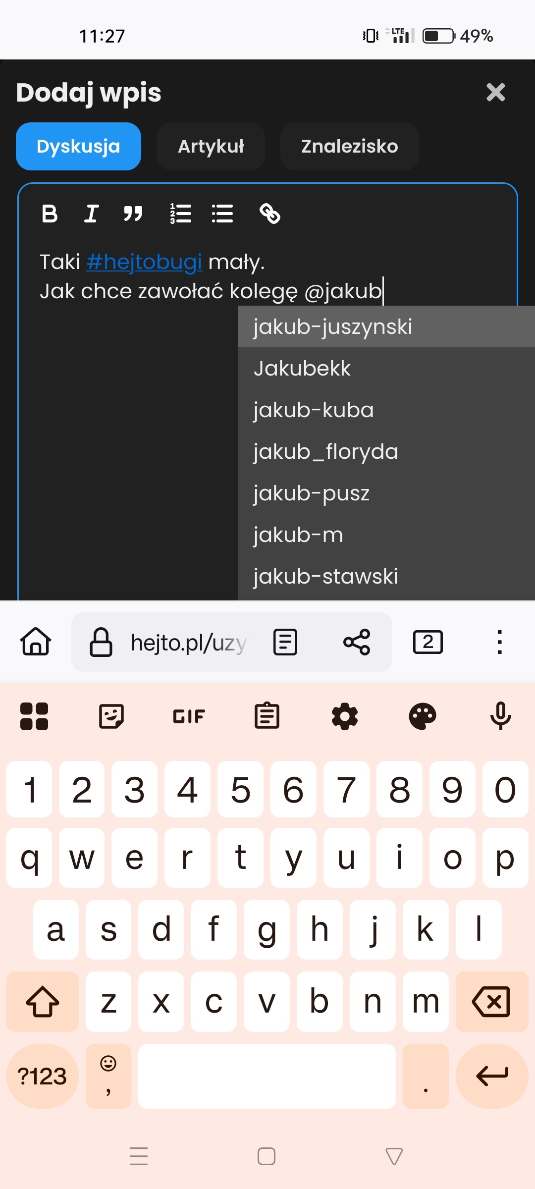Viewport: 535px width, 1189px height.
Task: Share the page via share icon
Action: point(357,643)
